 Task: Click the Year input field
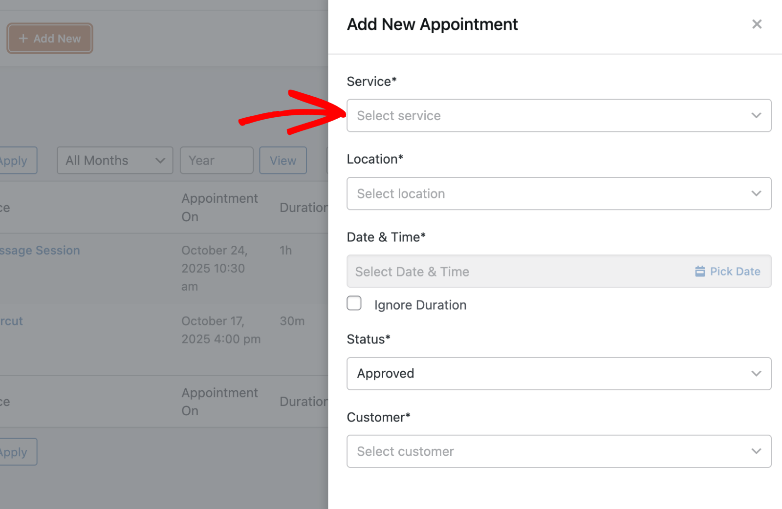click(x=216, y=160)
